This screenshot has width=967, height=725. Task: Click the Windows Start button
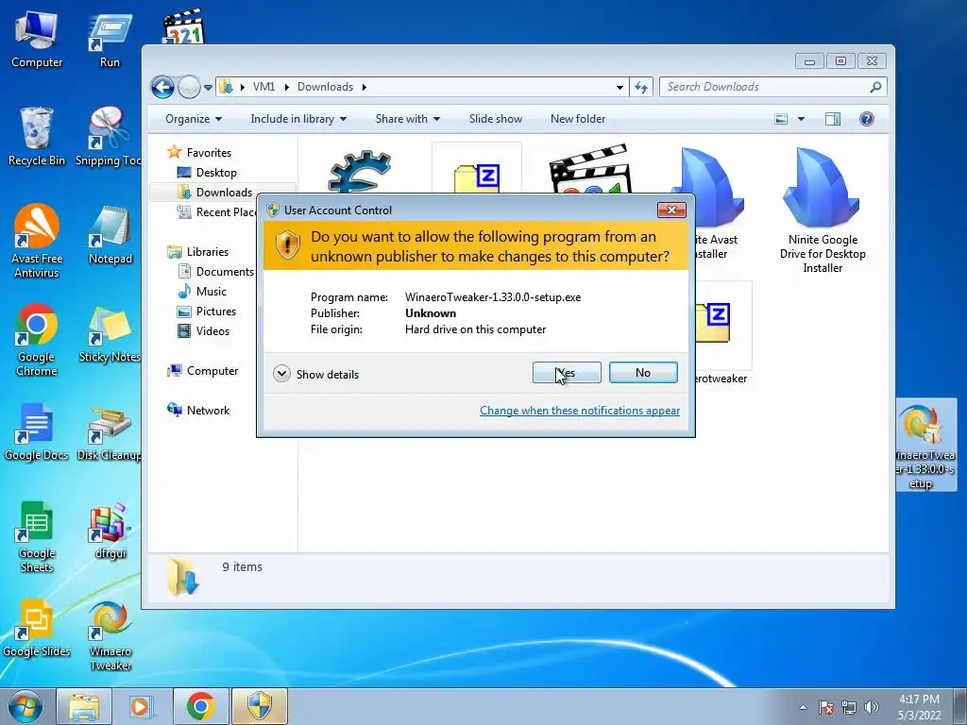pos(25,706)
